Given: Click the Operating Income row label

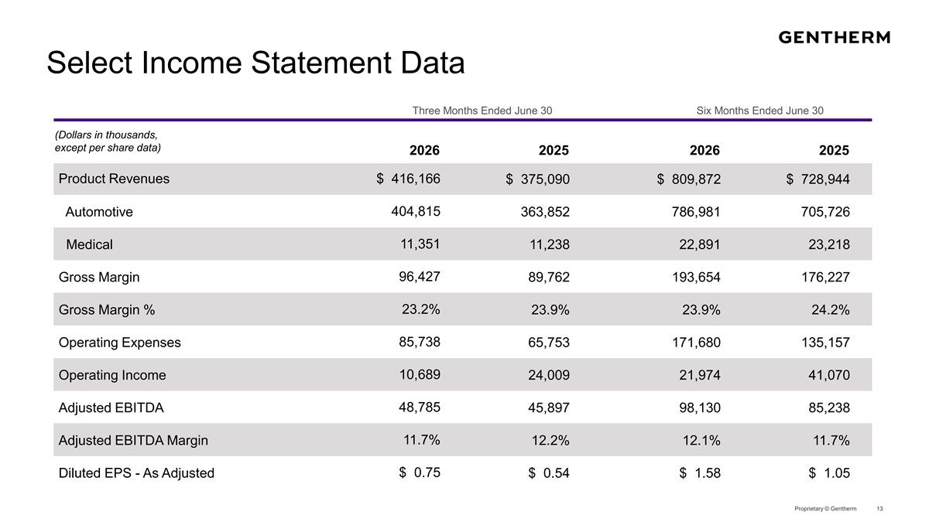Looking at the screenshot, I should (112, 375).
